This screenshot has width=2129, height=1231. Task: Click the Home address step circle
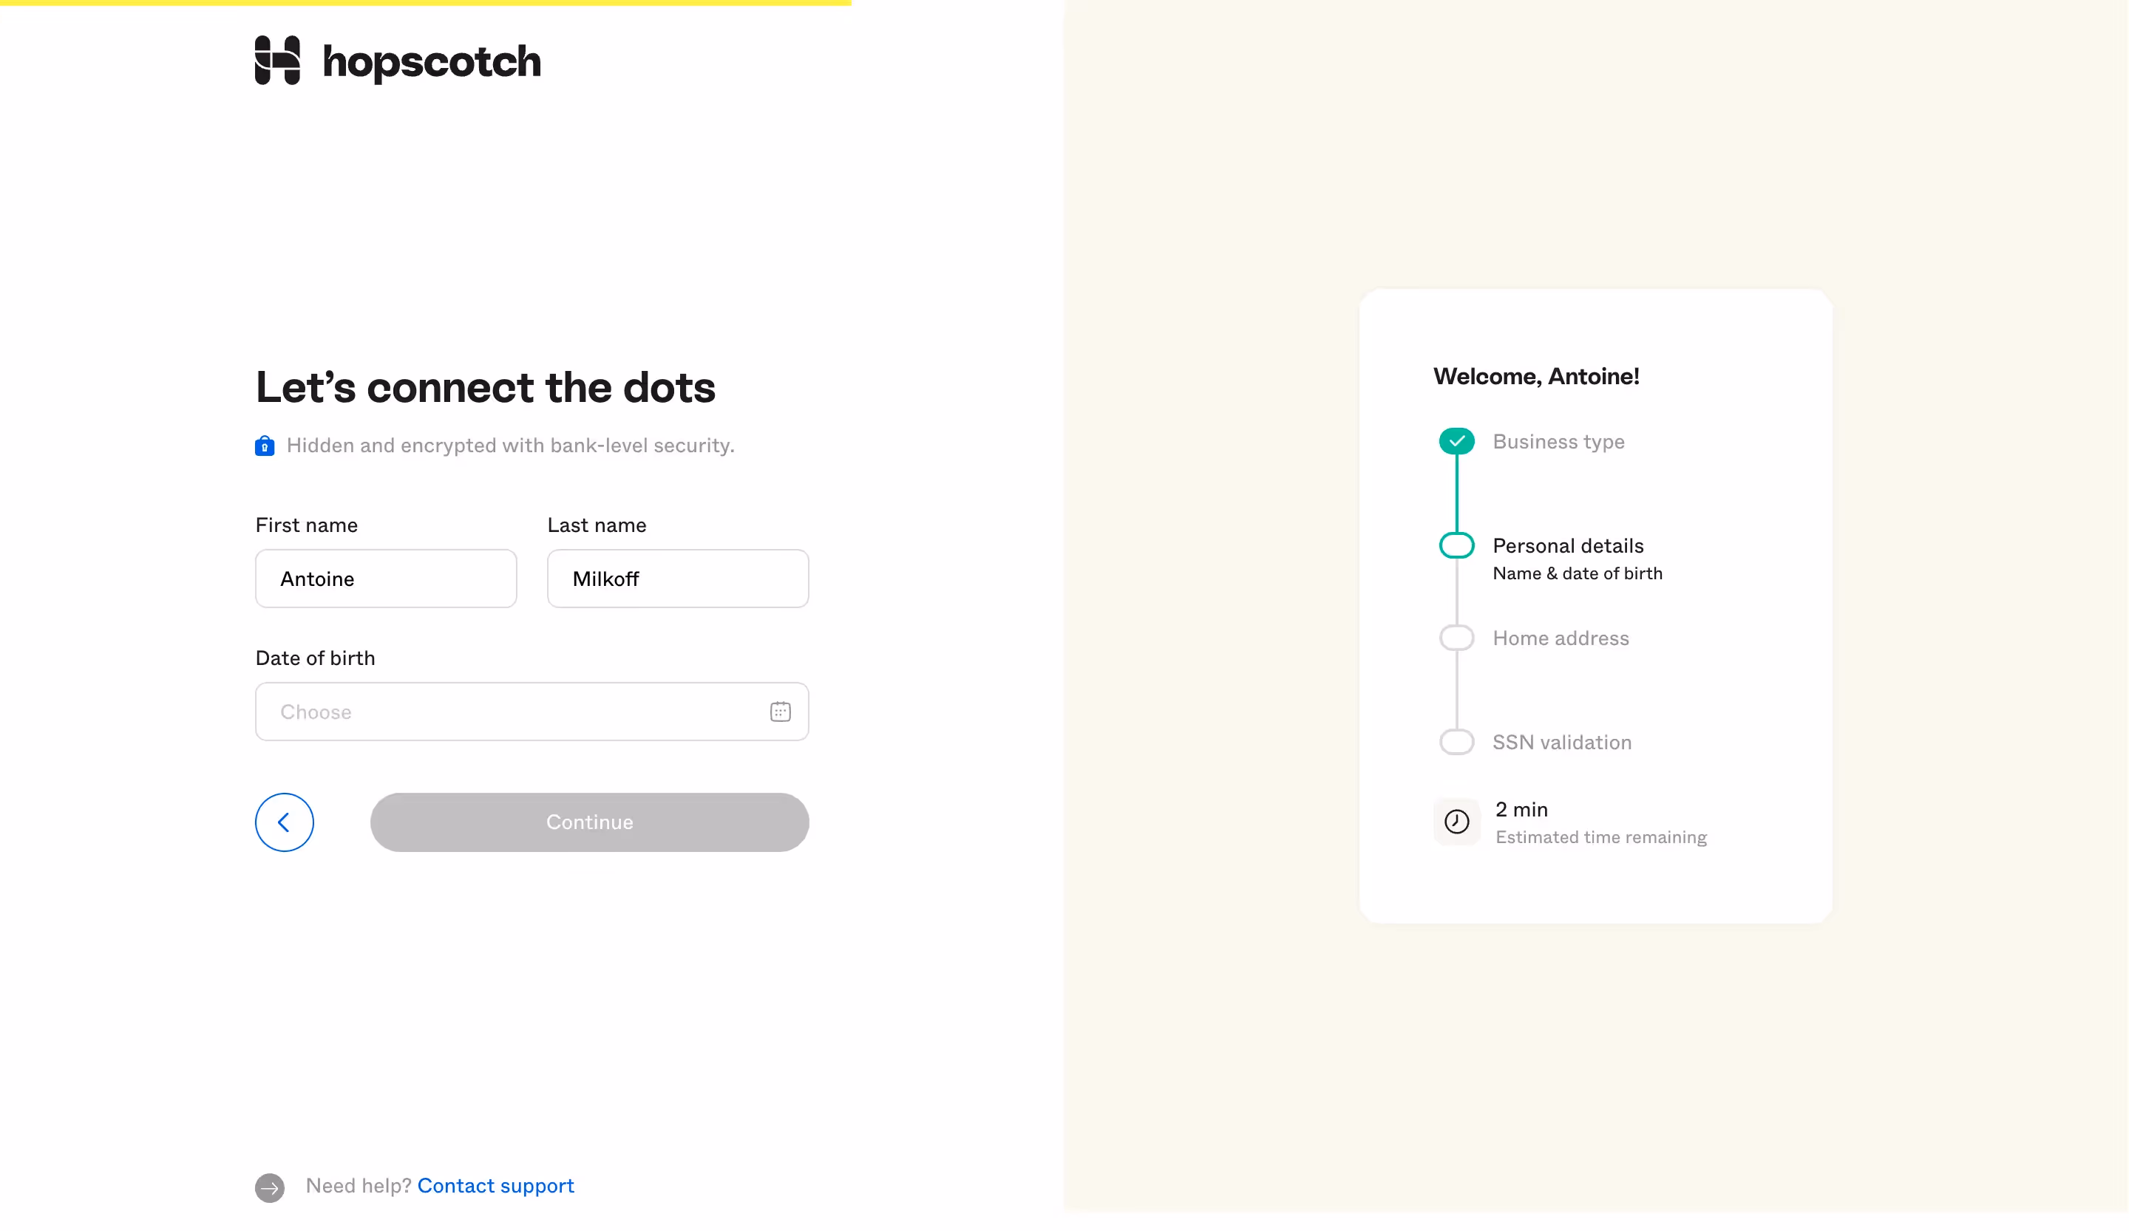click(x=1456, y=637)
